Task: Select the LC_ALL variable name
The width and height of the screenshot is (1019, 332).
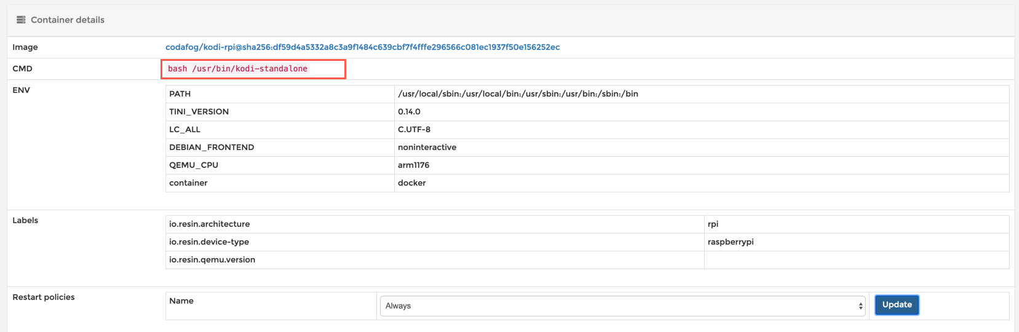Action: pyautogui.click(x=184, y=130)
